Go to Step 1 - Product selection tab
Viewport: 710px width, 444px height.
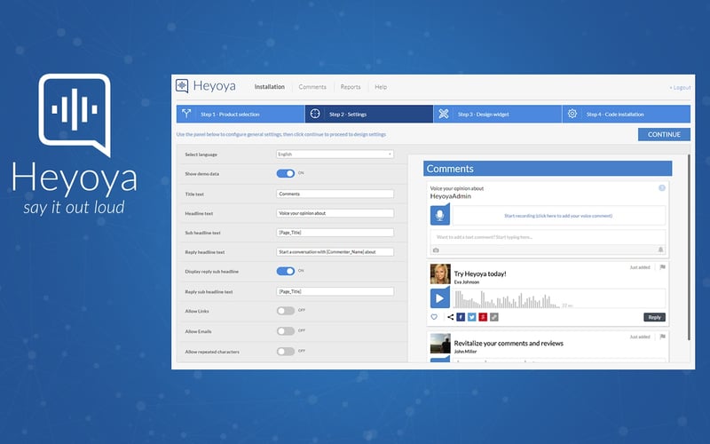[241, 115]
